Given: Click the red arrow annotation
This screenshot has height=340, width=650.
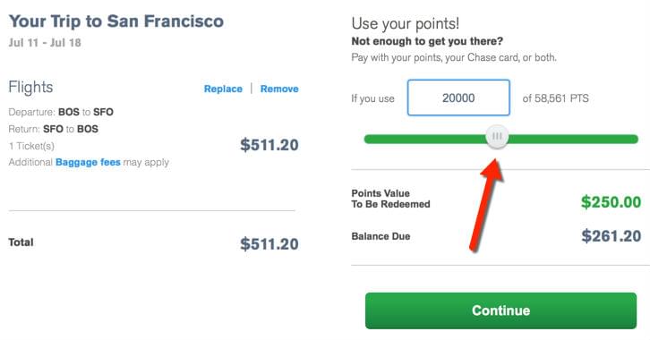Looking at the screenshot, I should 486,205.
